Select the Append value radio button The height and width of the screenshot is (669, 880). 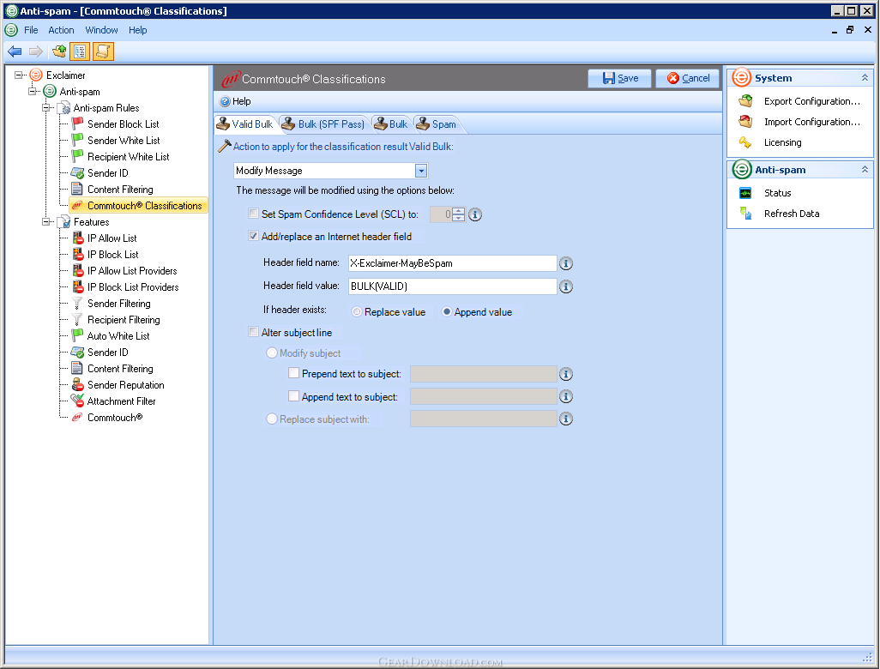click(x=447, y=311)
